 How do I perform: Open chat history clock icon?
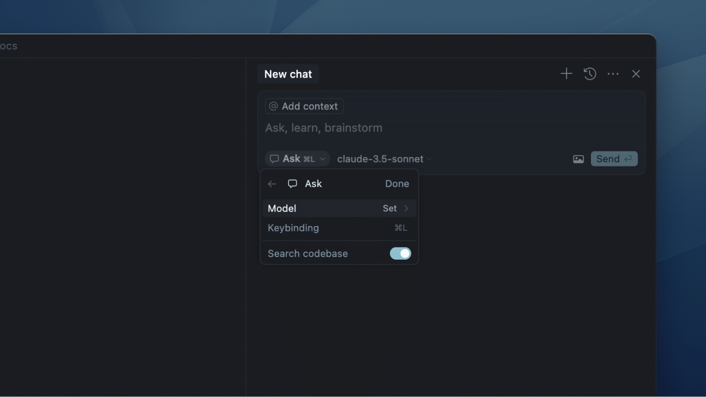[x=590, y=74]
